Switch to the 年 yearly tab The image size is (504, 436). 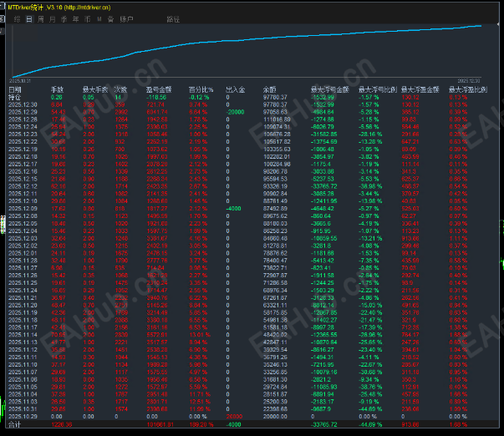point(75,19)
